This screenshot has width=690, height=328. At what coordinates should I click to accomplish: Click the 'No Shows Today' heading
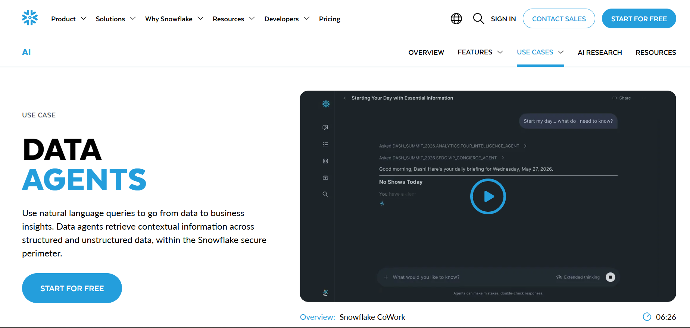click(401, 182)
